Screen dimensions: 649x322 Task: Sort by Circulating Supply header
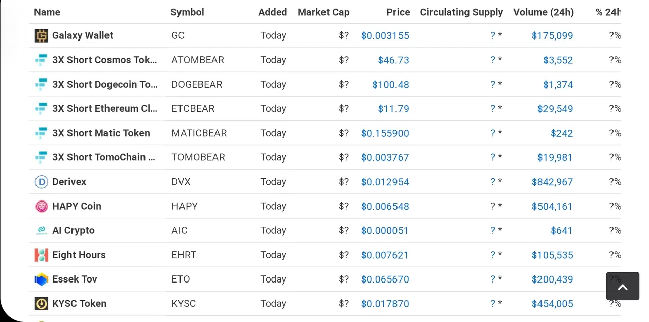pos(461,12)
